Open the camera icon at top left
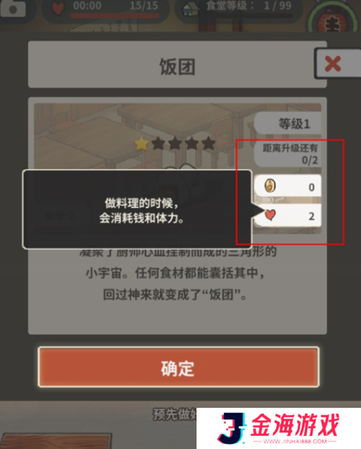Image resolution: width=361 pixels, height=449 pixels. [x=13, y=7]
